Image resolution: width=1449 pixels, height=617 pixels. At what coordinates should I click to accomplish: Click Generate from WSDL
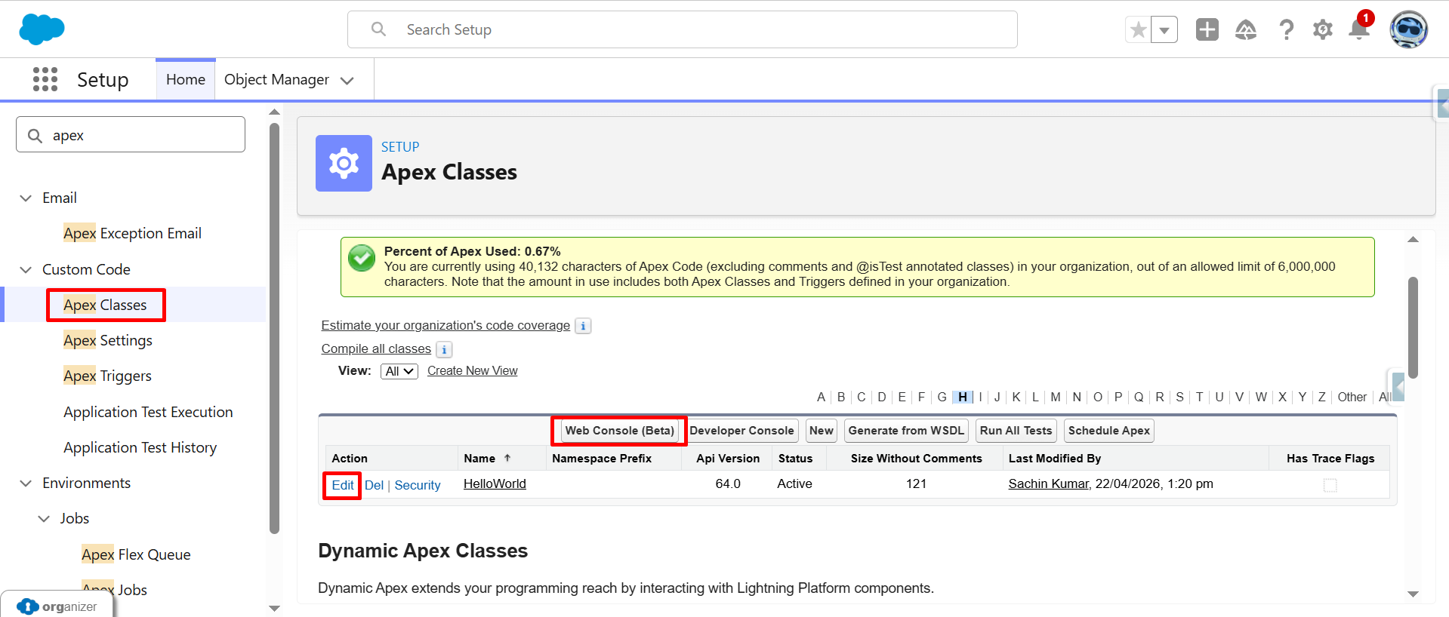(906, 431)
